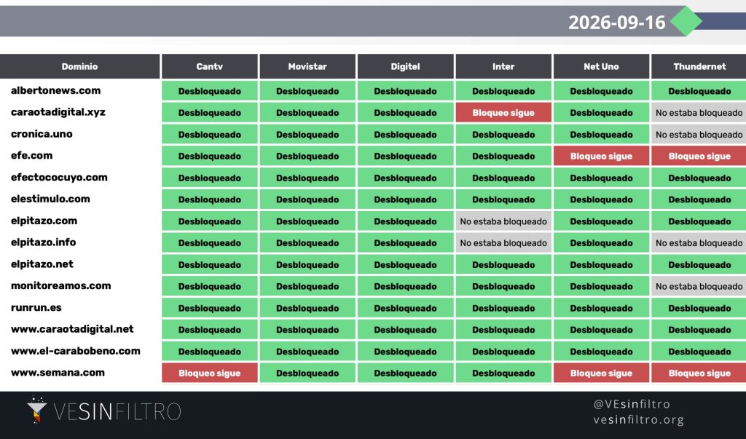Click the Net Uno Bloqueo sigue cell for efe.com
The image size is (746, 439).
click(x=601, y=156)
